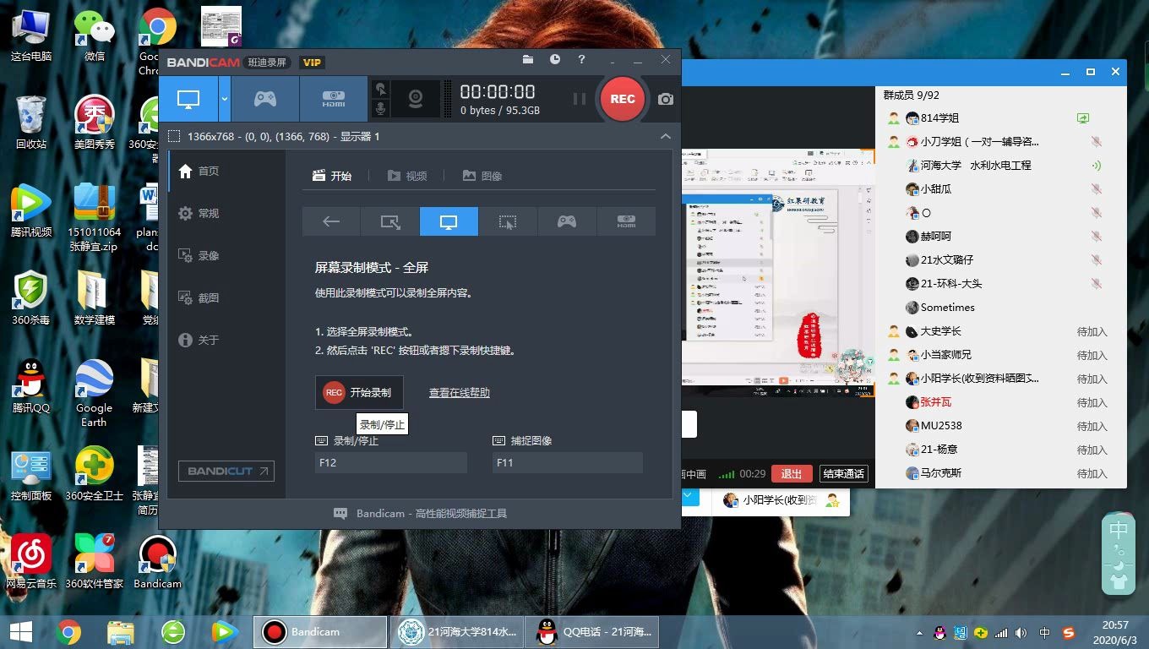Open 回收站 desktop icon
The width and height of the screenshot is (1149, 649).
click(31, 123)
